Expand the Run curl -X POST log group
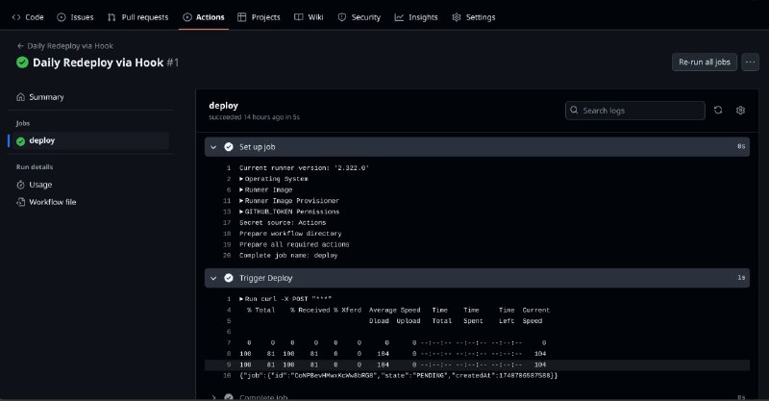 coord(241,299)
